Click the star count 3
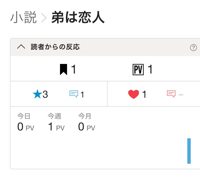200x182 pixels. tap(45, 94)
